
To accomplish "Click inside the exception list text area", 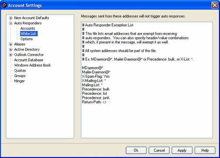I will 147,80.
